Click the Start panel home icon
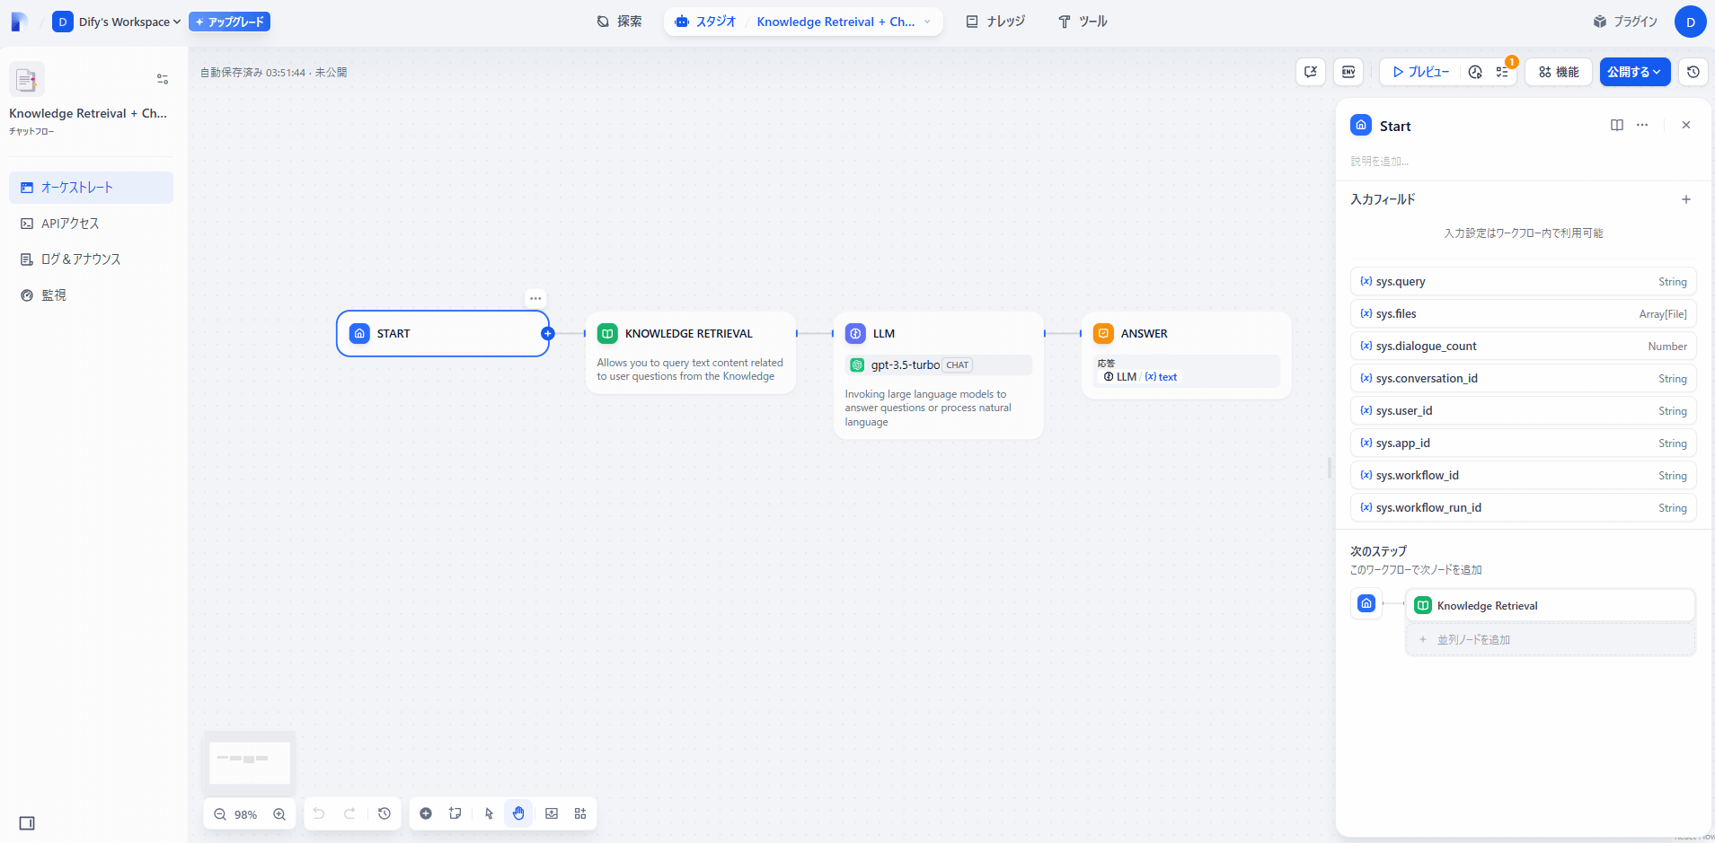This screenshot has height=843, width=1715. [1361, 126]
